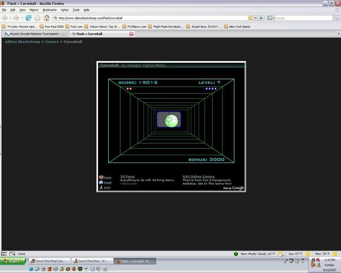
Task: Open the Bookmarks menu
Action: [49, 10]
